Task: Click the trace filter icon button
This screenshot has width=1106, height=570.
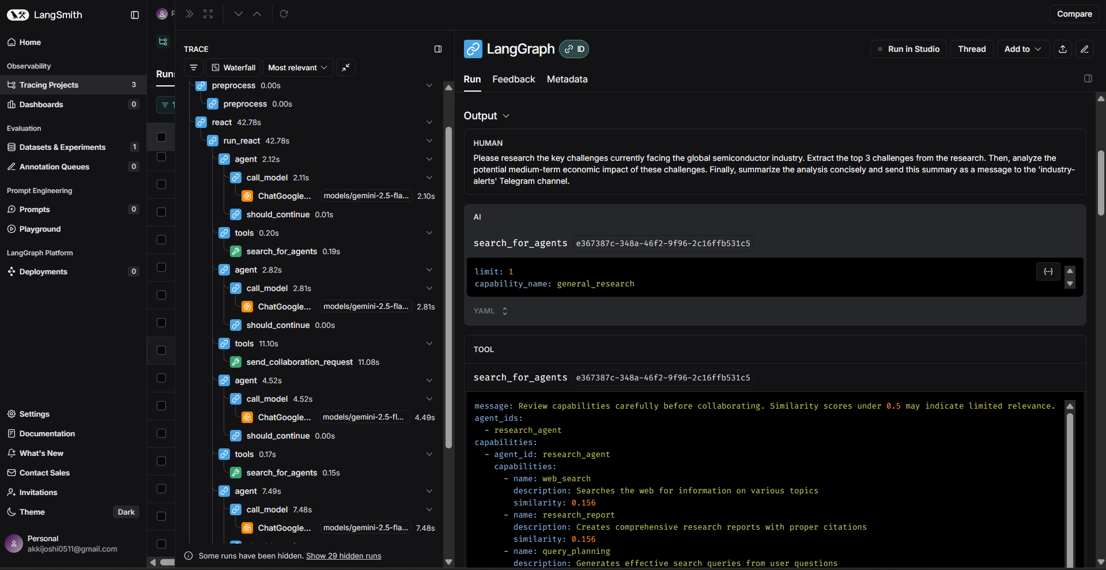Action: (x=194, y=67)
